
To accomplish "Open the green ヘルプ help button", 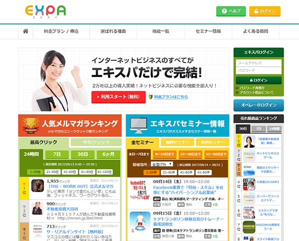I will [x=231, y=11].
